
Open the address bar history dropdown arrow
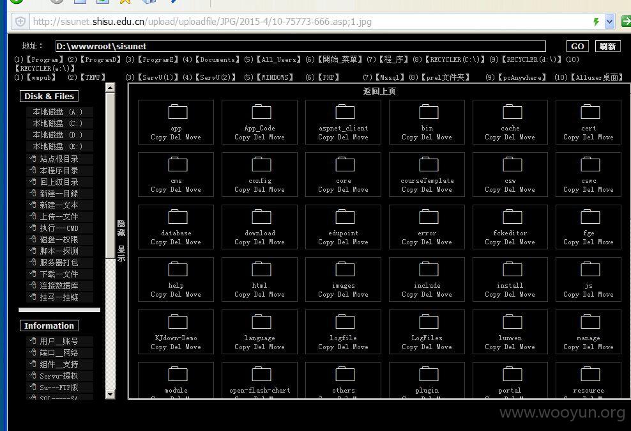(609, 21)
